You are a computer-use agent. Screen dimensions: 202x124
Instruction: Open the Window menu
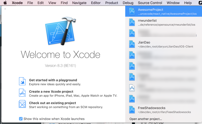point(173,3)
